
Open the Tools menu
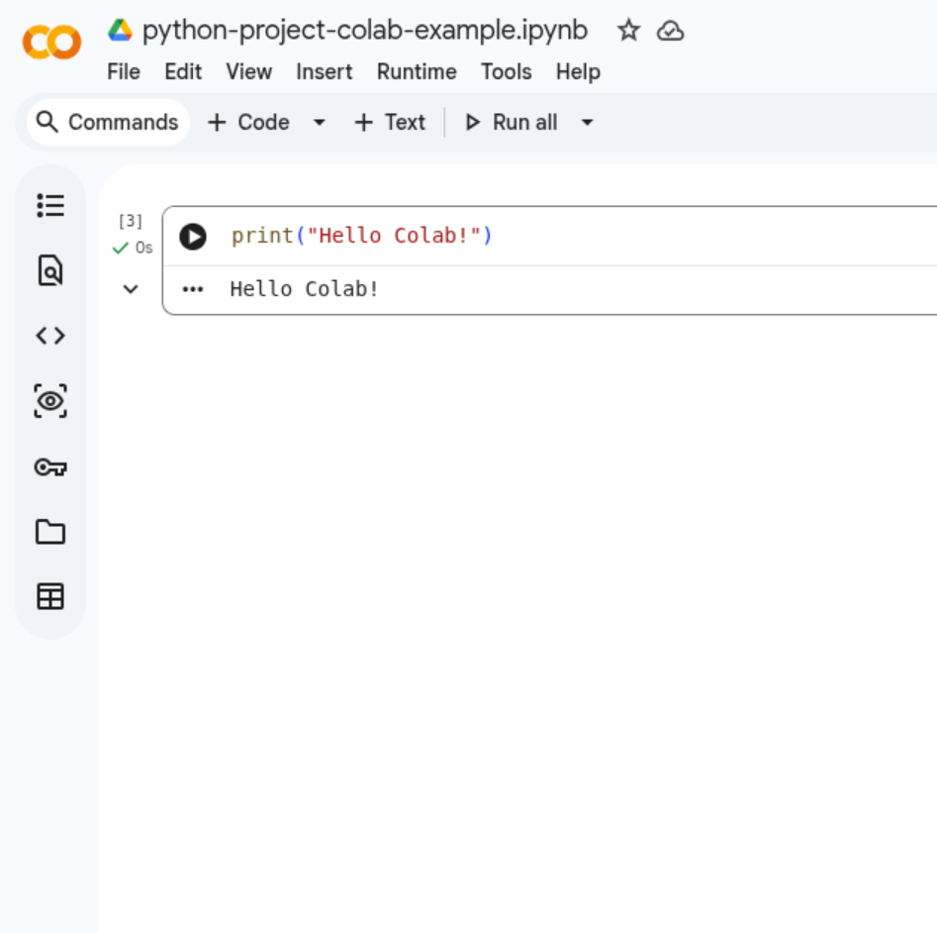coord(507,71)
